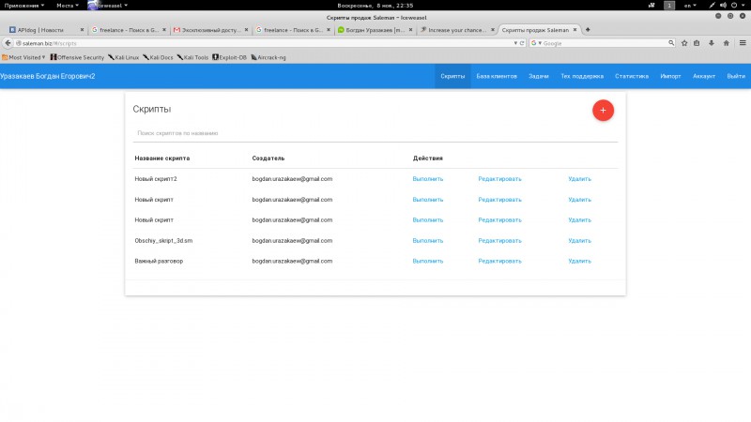The image size is (751, 422).
Task: Open the База клиентов nav item
Action: pos(497,76)
